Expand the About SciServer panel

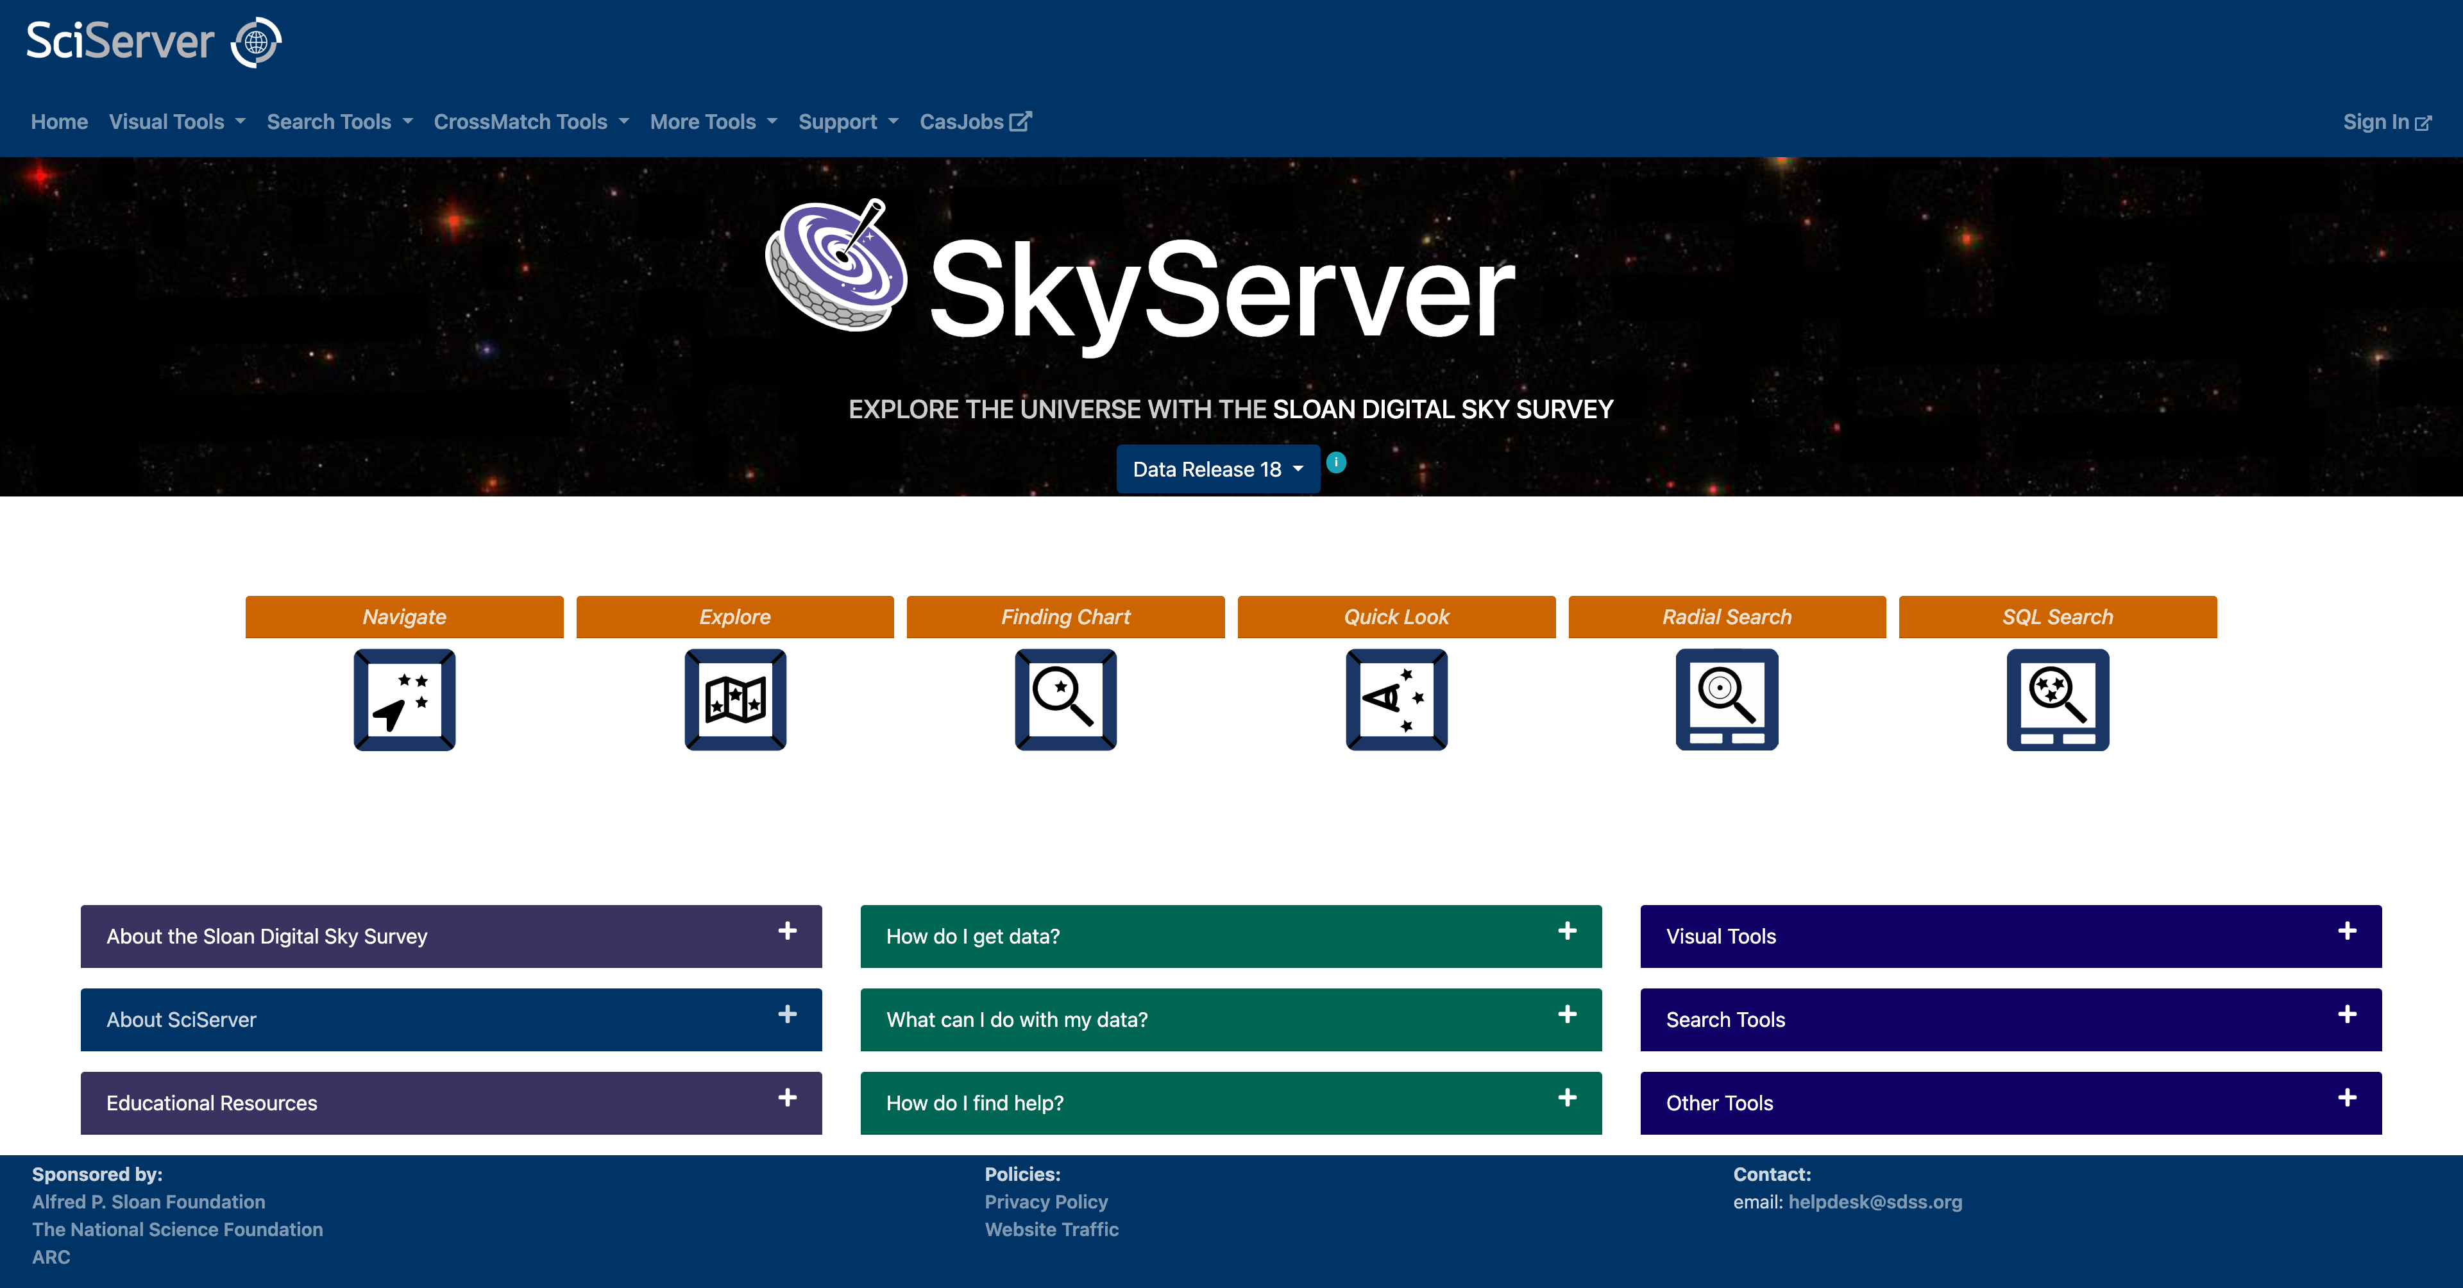click(452, 1019)
